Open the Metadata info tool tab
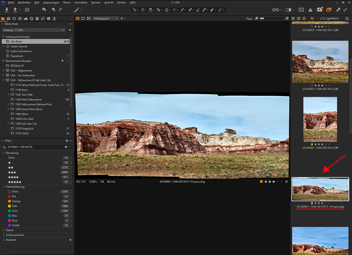Screen dimensions: 352x255 point(48,18)
